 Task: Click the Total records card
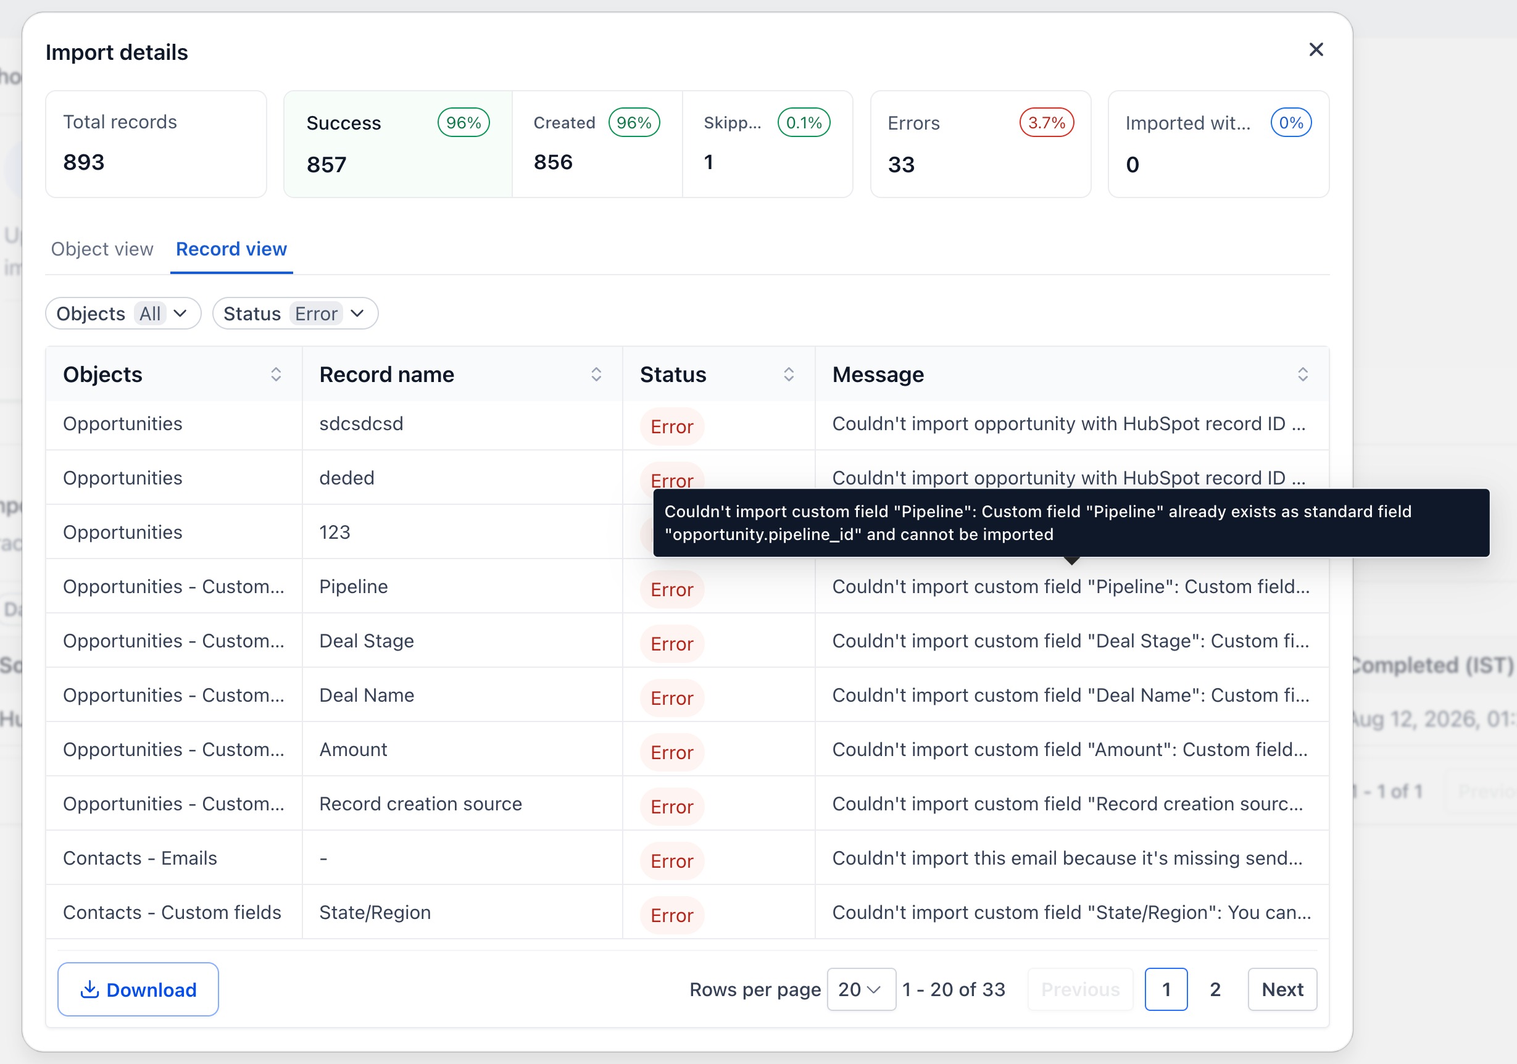pyautogui.click(x=156, y=144)
